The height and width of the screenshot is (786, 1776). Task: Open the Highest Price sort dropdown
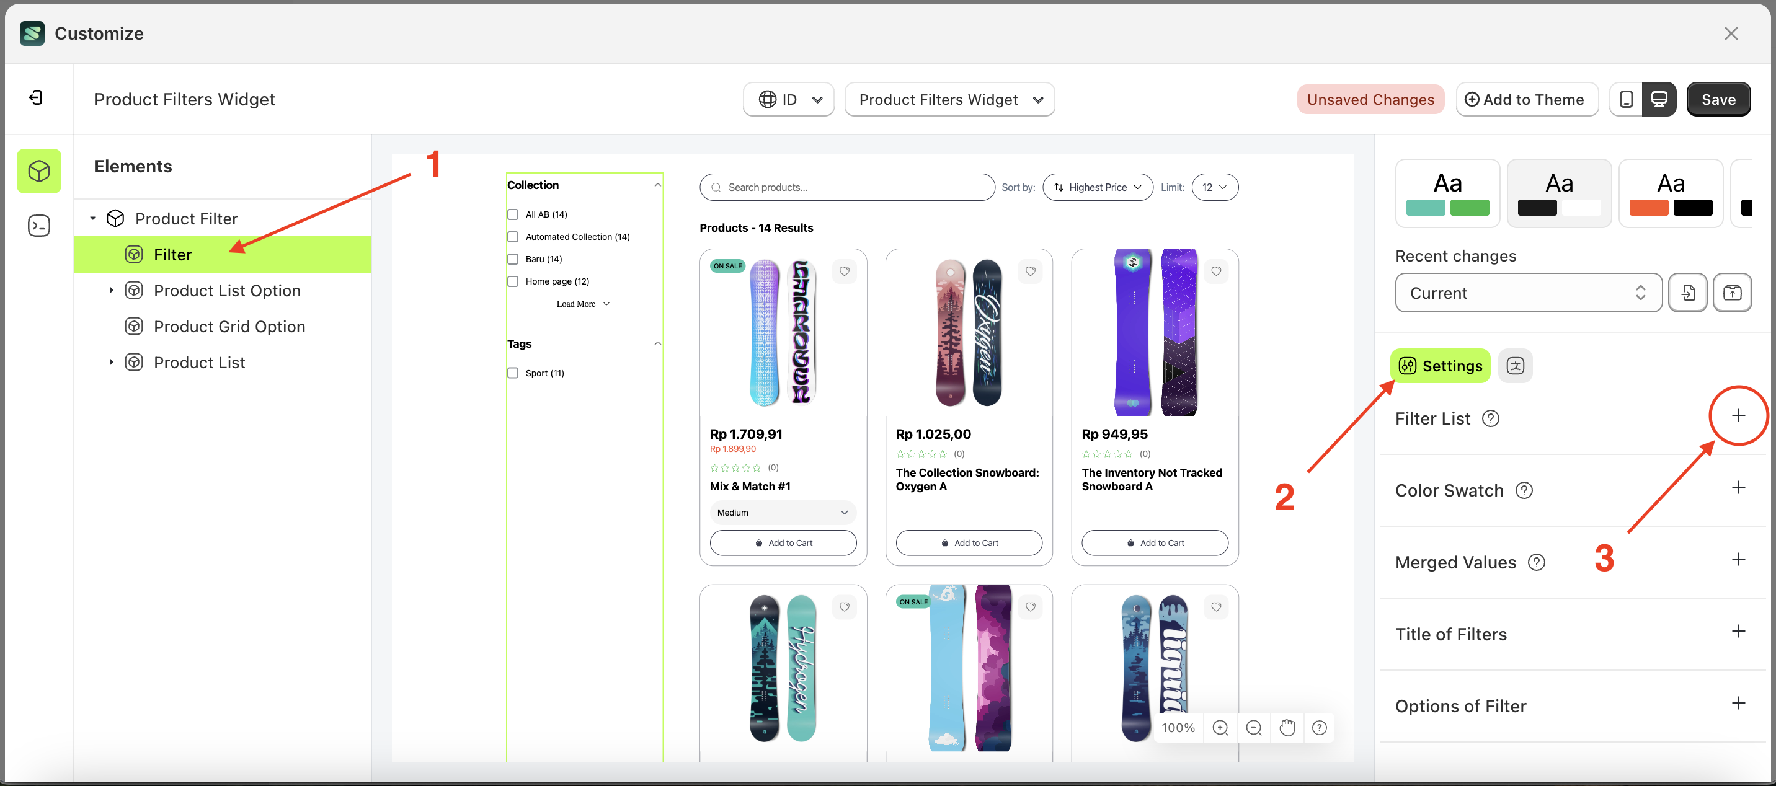tap(1098, 187)
